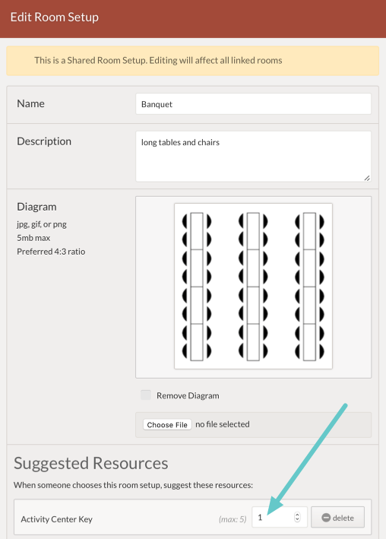
Task: Click the Choose File button
Action: pos(167,424)
